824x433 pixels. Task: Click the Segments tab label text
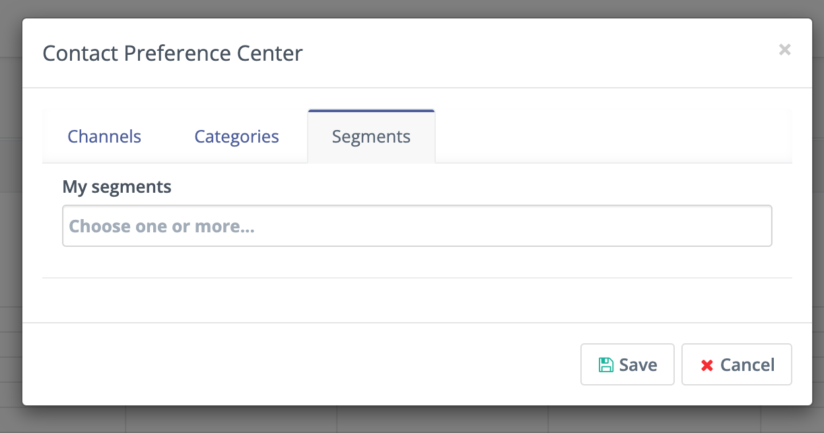(371, 136)
